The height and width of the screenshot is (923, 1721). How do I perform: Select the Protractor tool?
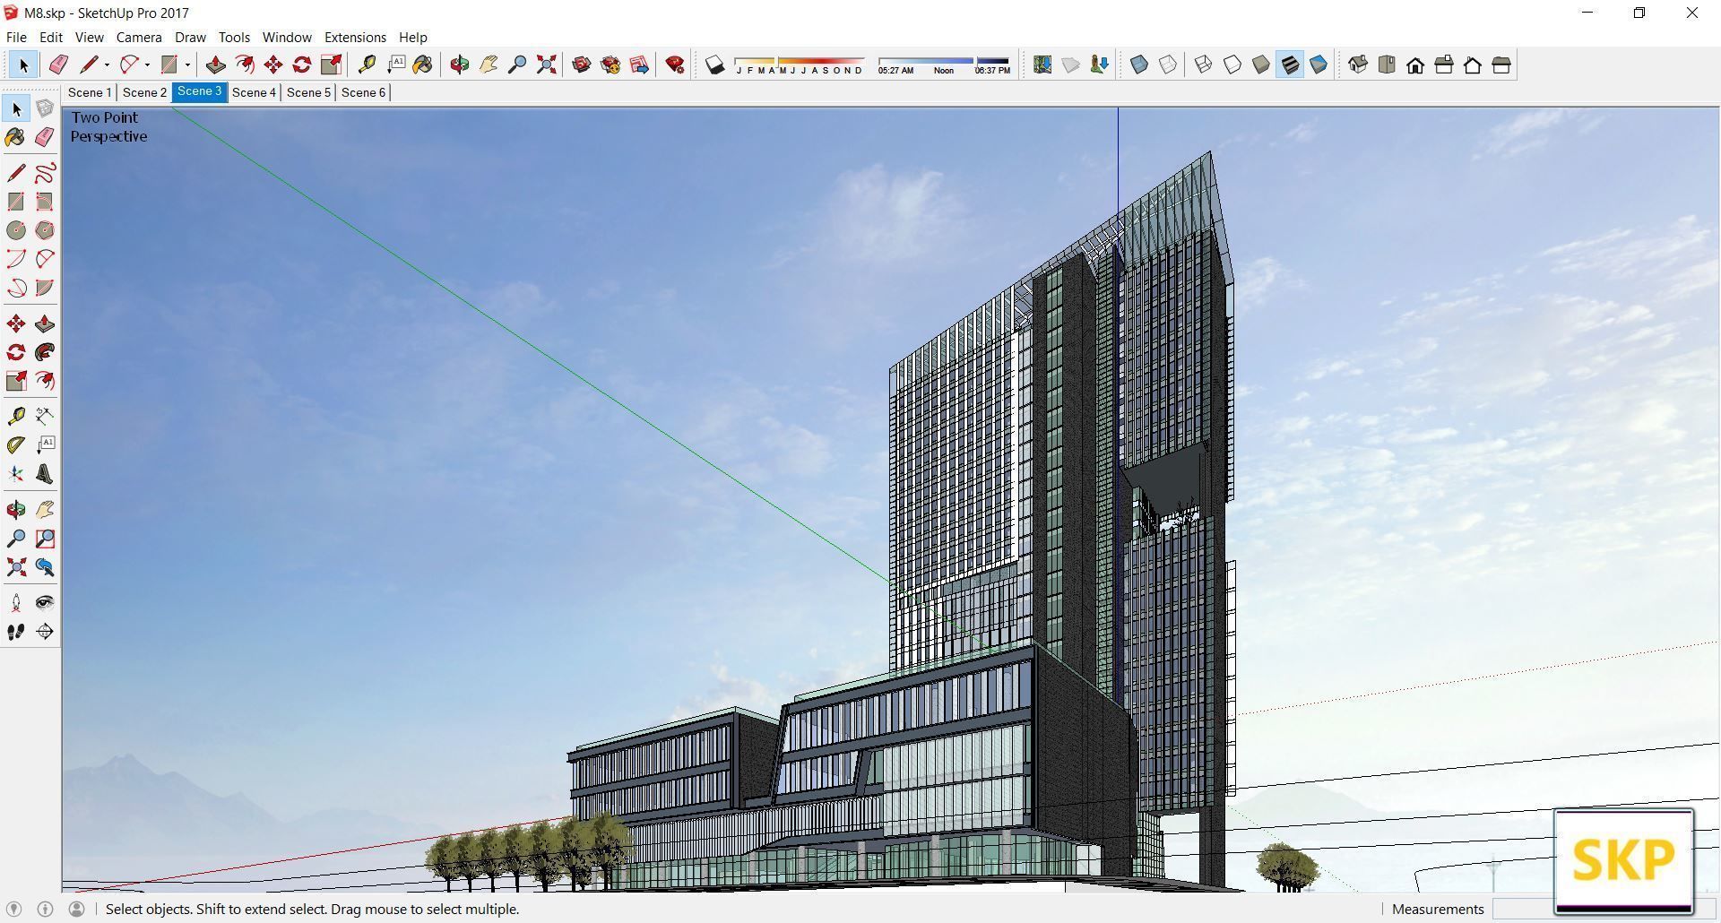click(x=16, y=444)
